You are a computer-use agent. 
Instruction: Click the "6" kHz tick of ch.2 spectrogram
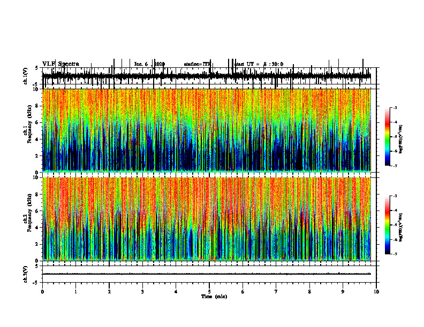coord(37,211)
